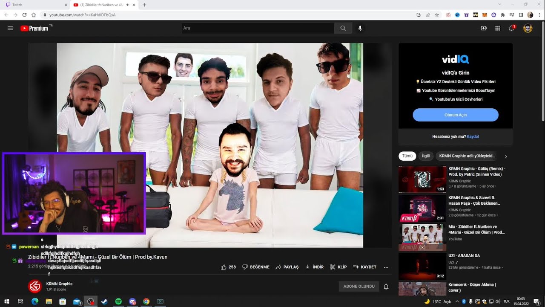Open the notifications bell with badge
The height and width of the screenshot is (307, 545).
click(x=512, y=28)
